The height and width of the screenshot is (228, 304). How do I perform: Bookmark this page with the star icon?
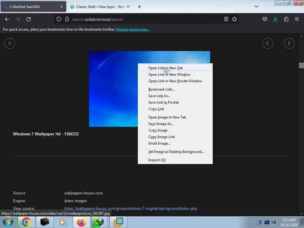[235, 19]
